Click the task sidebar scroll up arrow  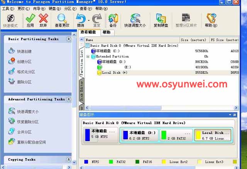point(74,34)
